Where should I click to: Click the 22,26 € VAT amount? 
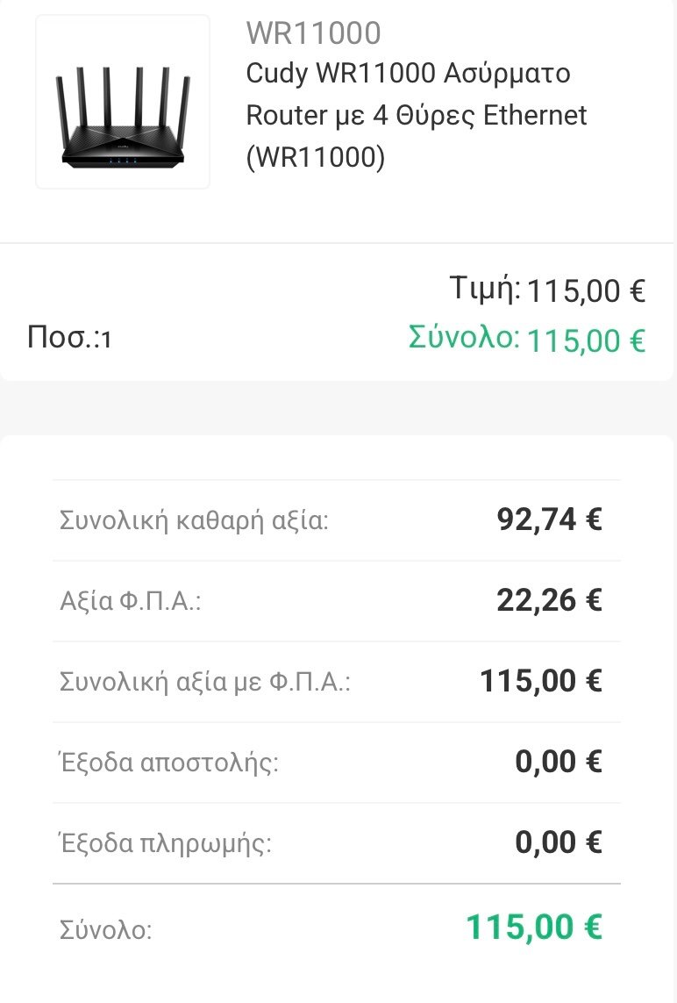pyautogui.click(x=549, y=600)
